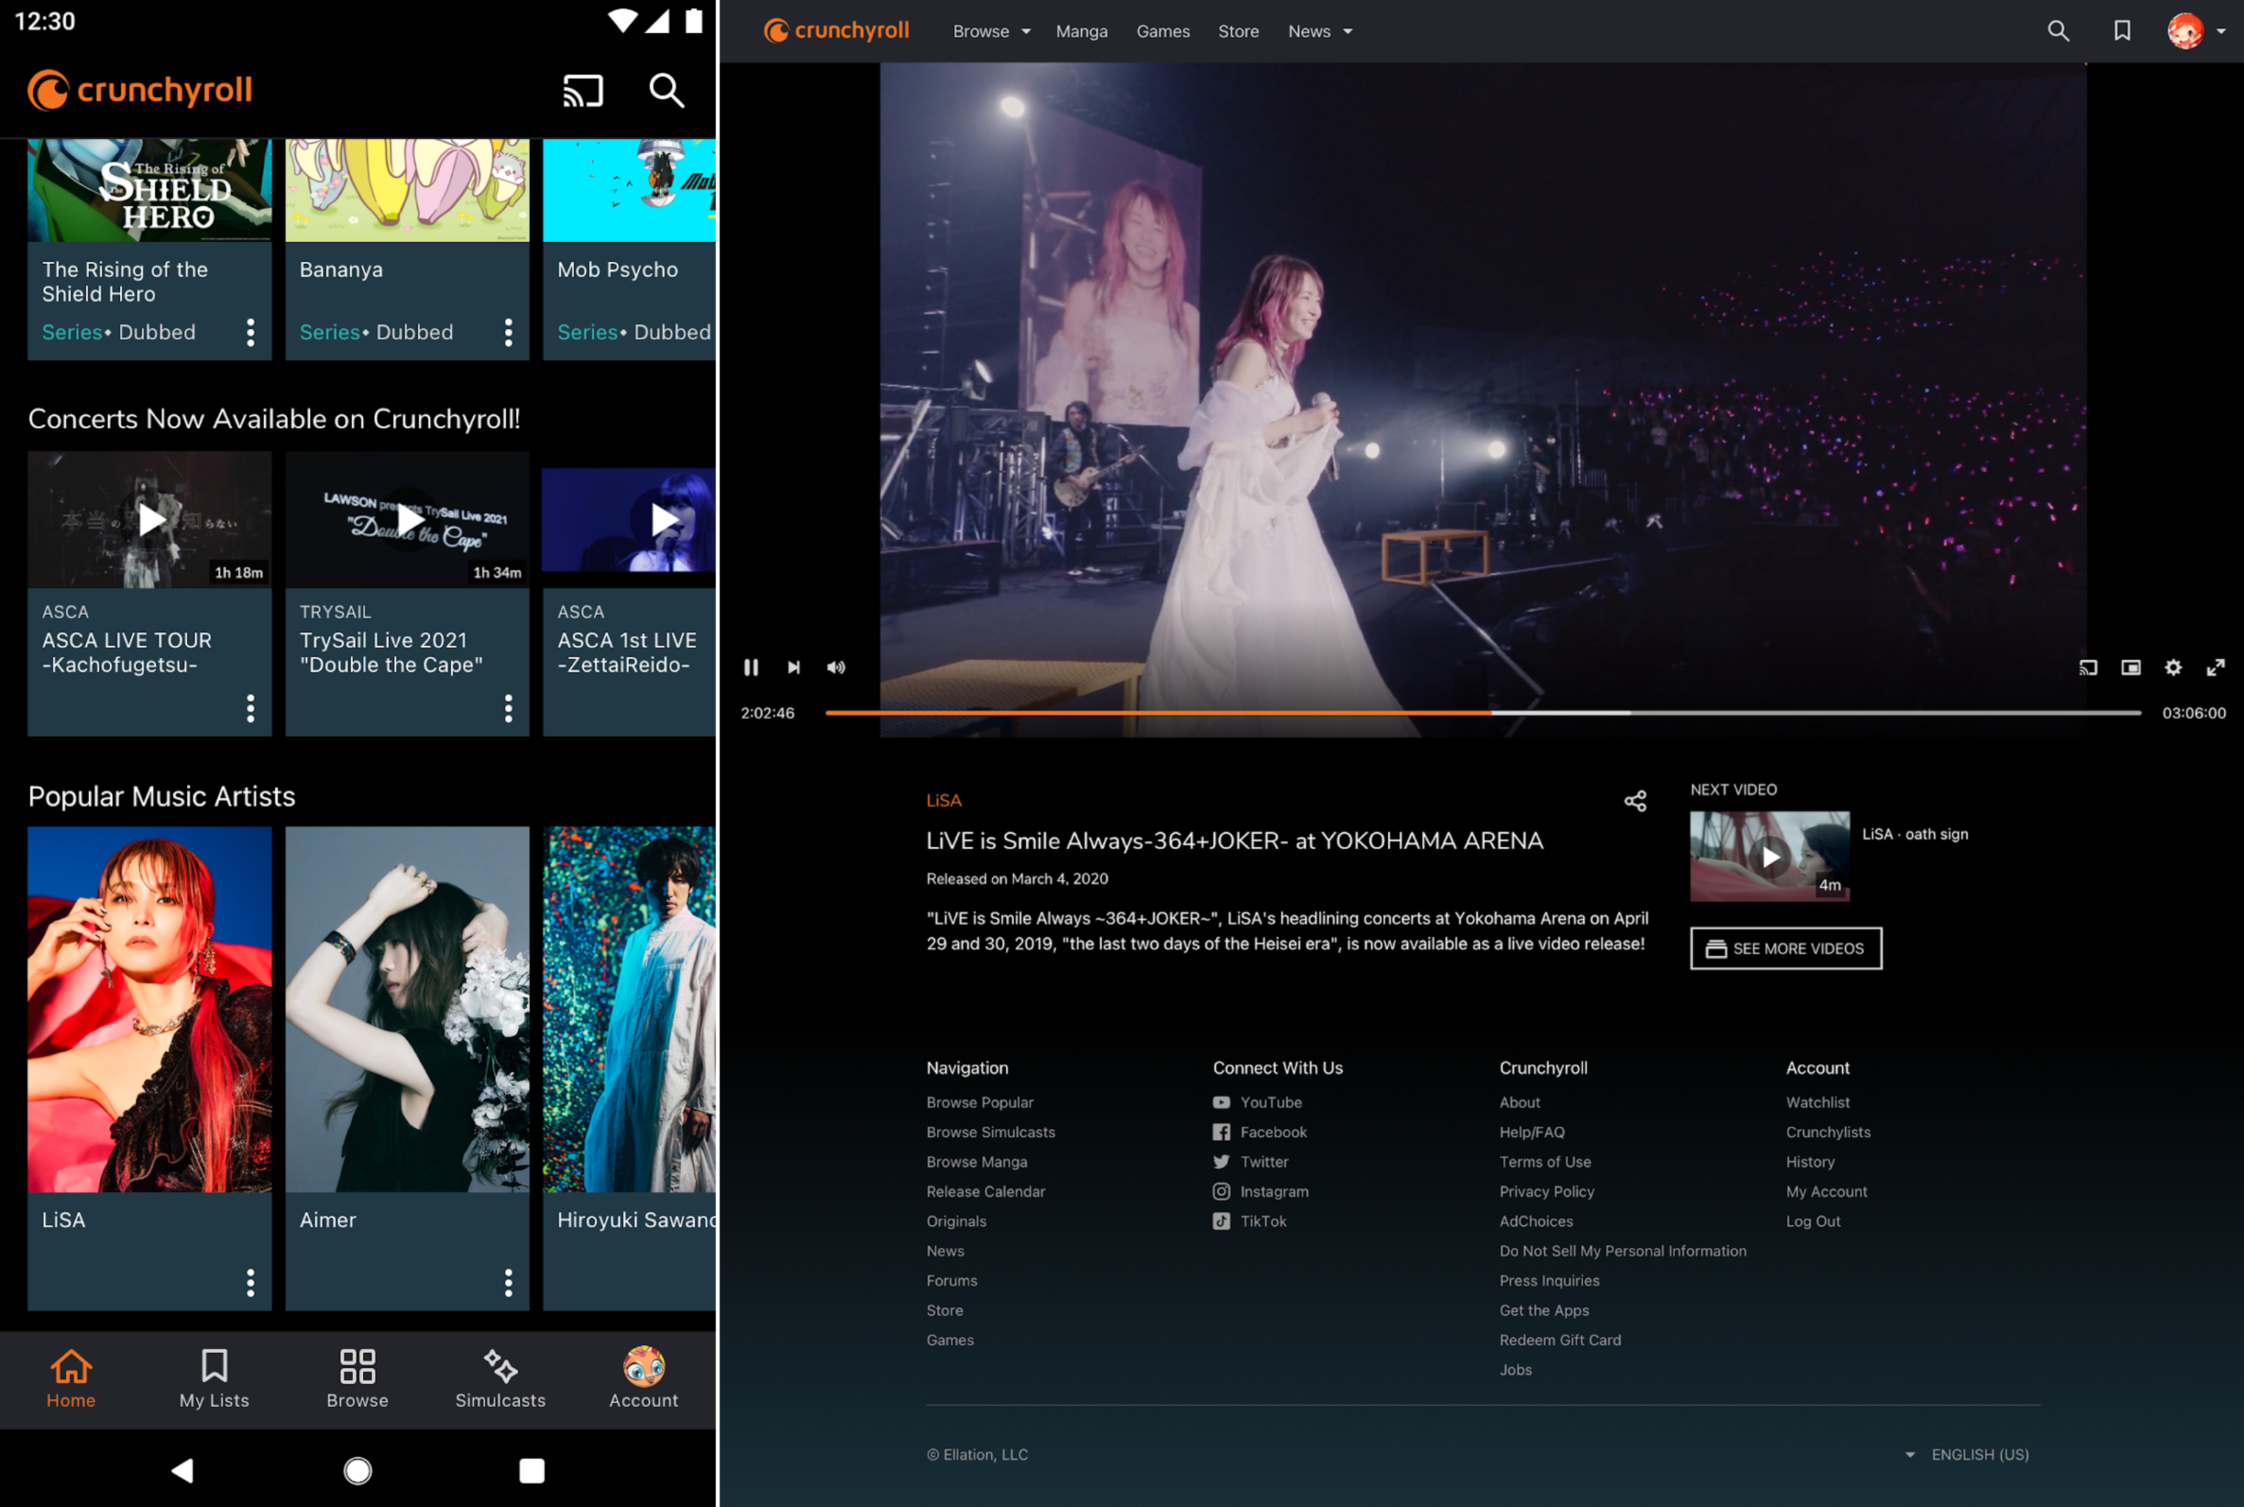Open the Simulcasts tab
2244x1507 pixels.
tap(500, 1379)
